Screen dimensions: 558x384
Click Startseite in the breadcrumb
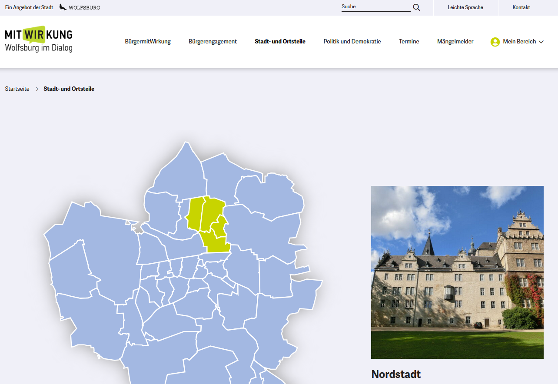[17, 89]
